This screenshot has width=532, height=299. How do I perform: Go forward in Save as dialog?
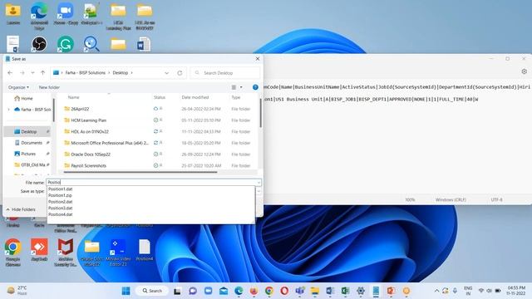pos(22,73)
